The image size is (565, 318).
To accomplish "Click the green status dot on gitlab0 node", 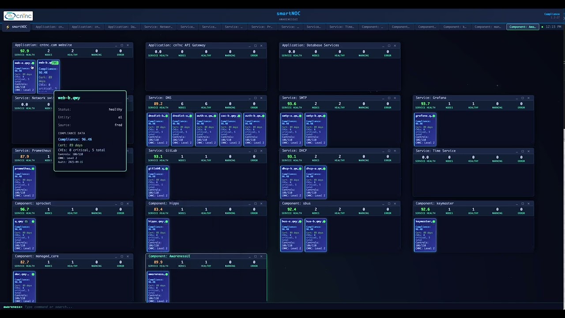I will (x=166, y=168).
